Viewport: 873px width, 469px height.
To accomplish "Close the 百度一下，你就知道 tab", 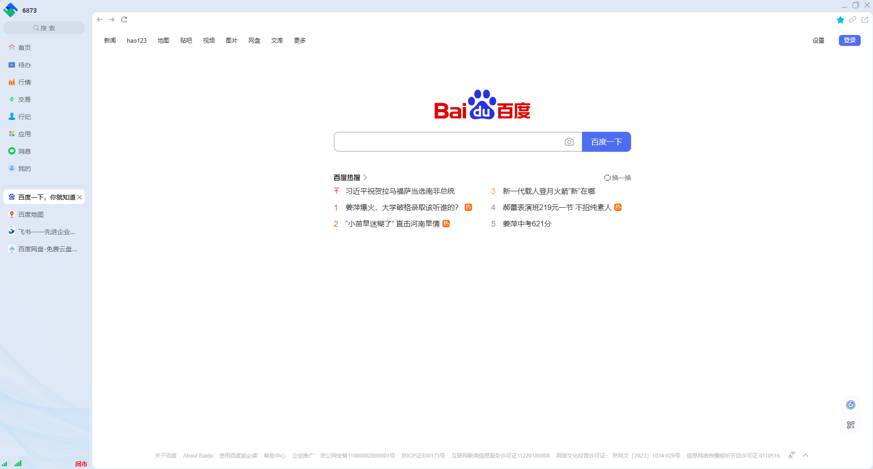I will pyautogui.click(x=80, y=197).
